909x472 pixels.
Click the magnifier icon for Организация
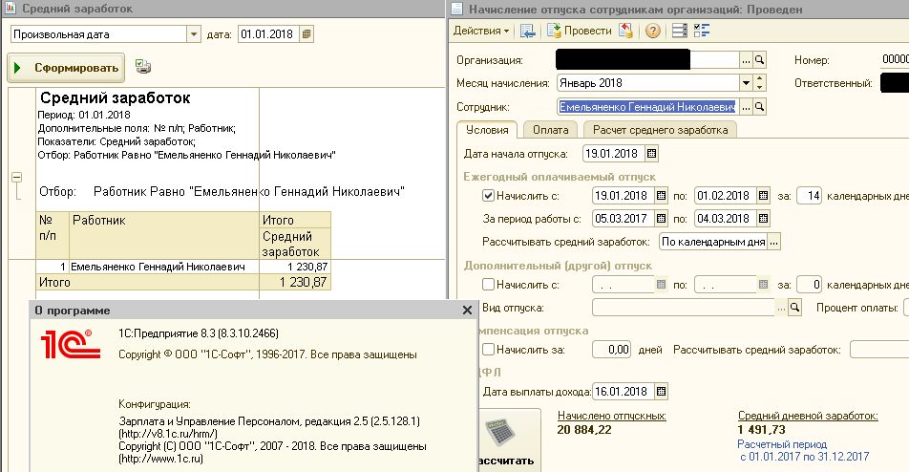click(759, 60)
